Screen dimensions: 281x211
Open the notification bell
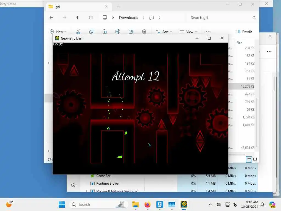point(262,204)
